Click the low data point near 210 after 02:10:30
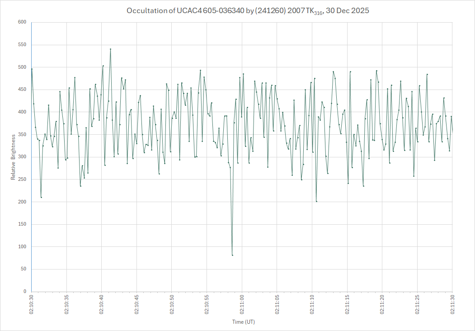The height and width of the screenshot is (331, 475). point(41,197)
